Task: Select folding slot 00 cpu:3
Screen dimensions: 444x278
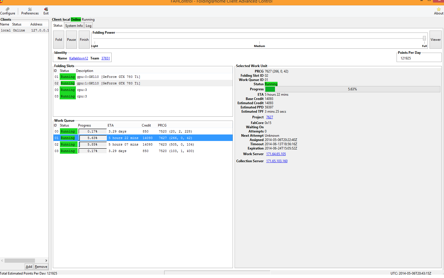Action: point(143,90)
